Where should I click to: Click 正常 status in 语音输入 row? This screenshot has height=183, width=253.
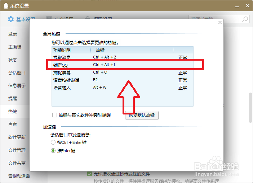click(x=183, y=88)
